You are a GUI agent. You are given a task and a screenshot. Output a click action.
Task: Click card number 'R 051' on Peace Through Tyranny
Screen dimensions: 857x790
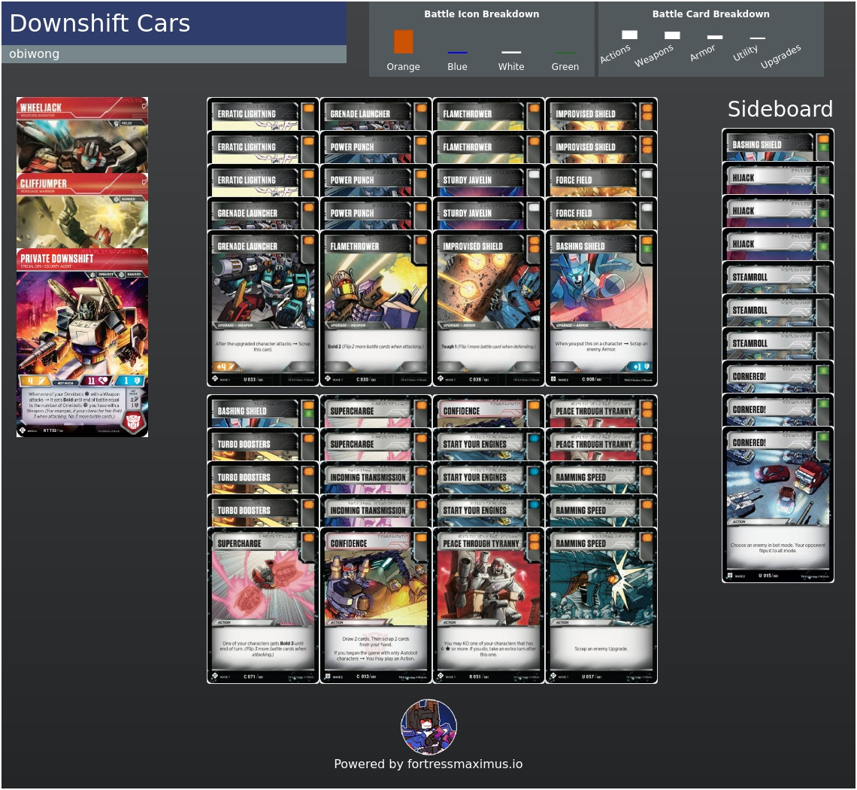pos(477,676)
